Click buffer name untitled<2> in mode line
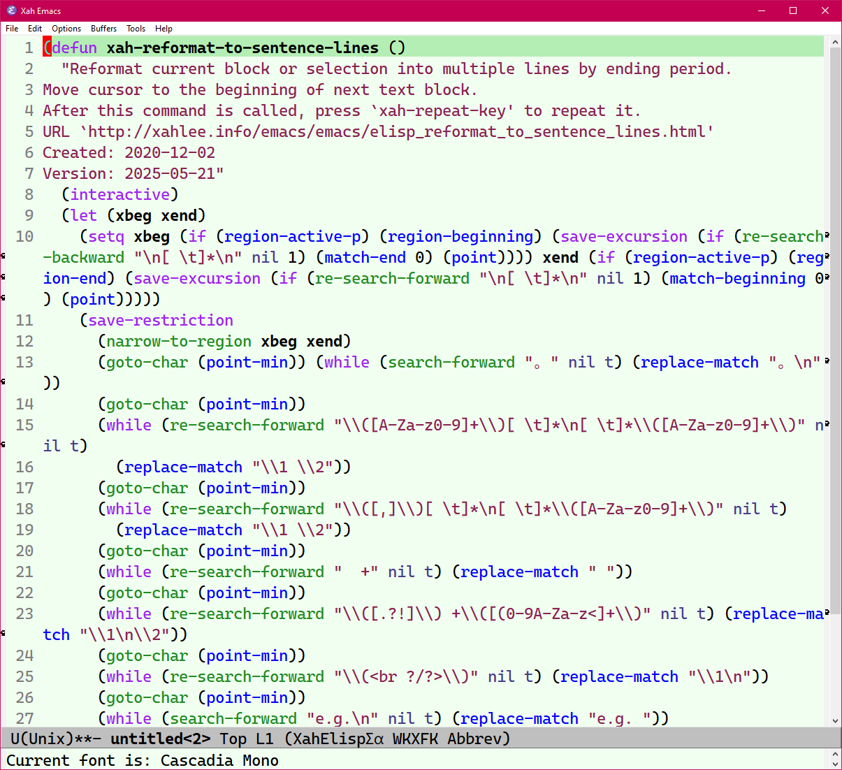This screenshot has width=842, height=770. pyautogui.click(x=160, y=739)
